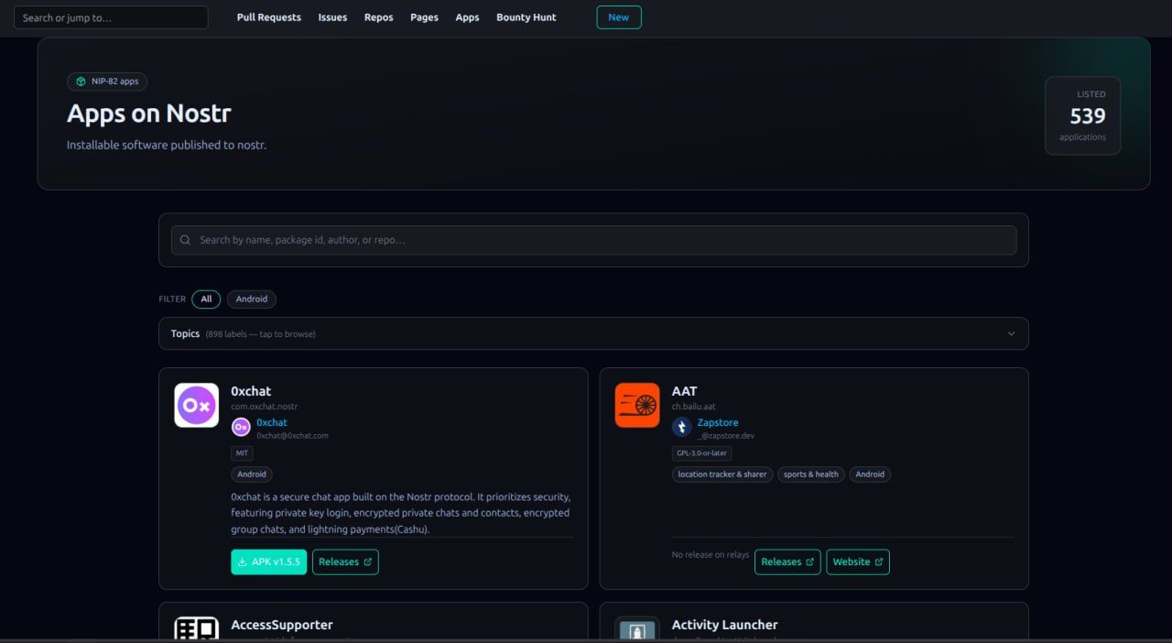Open Releases for AAT
This screenshot has height=643, width=1172.
tap(787, 561)
